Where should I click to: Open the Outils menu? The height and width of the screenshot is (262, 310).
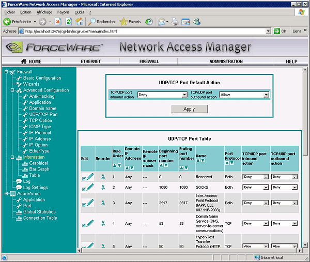click(x=79, y=12)
